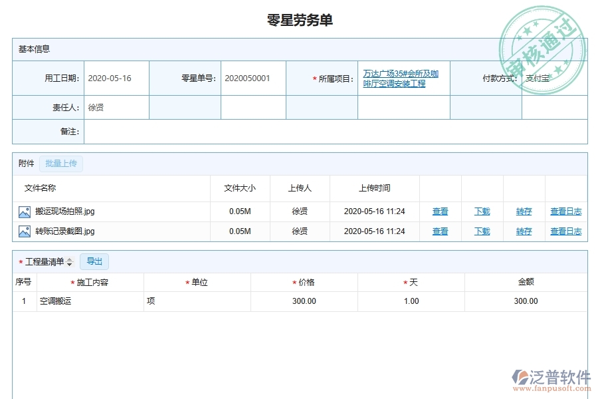Click the 泛普软件 logo at bottom right
Screen dimensions: 598x399
point(548,375)
